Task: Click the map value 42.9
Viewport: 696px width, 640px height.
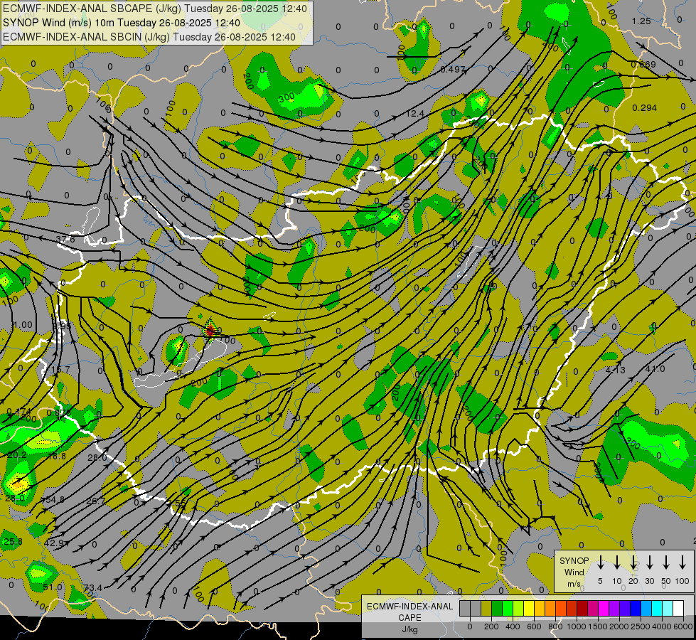Action: tap(54, 543)
